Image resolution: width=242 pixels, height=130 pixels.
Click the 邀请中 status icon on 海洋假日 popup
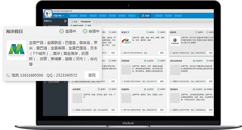point(62,31)
